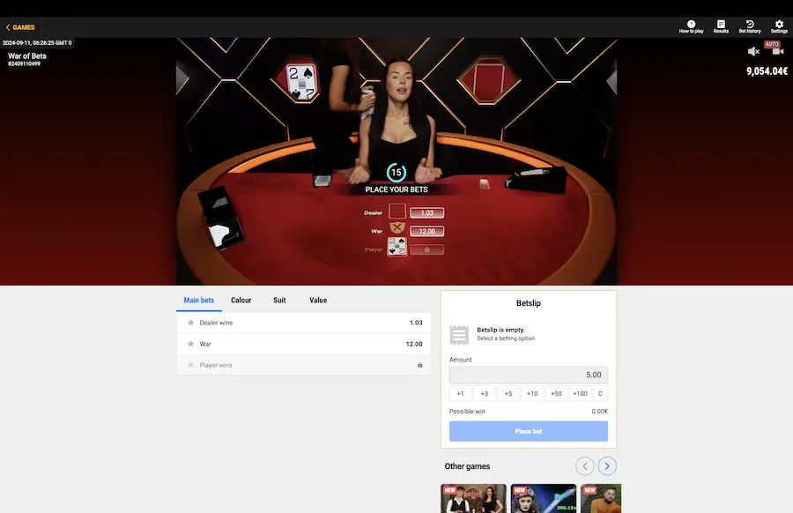The height and width of the screenshot is (513, 793).
Task: Click the Place bet button
Action: [528, 431]
